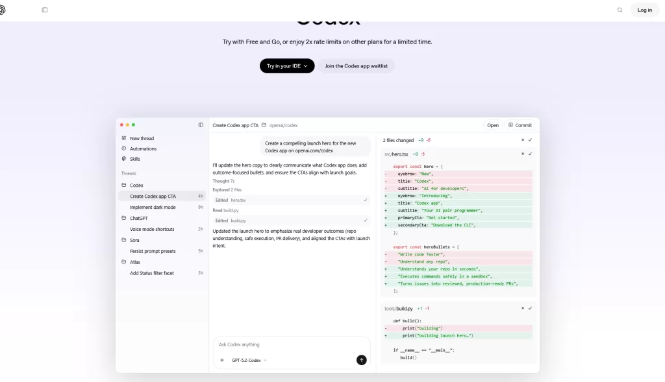Viewport: 665px width, 382px height.
Task: Click the checkmark on Edited hero.tsx row
Action: pos(365,200)
